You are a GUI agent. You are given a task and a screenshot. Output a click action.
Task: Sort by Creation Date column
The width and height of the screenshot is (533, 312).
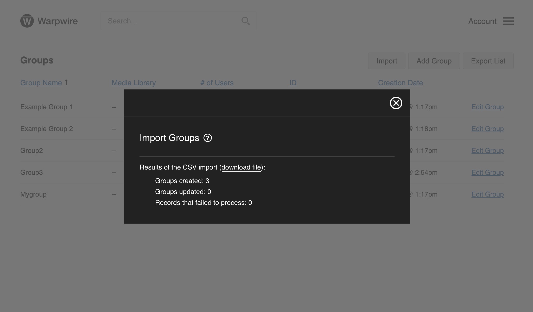[400, 83]
